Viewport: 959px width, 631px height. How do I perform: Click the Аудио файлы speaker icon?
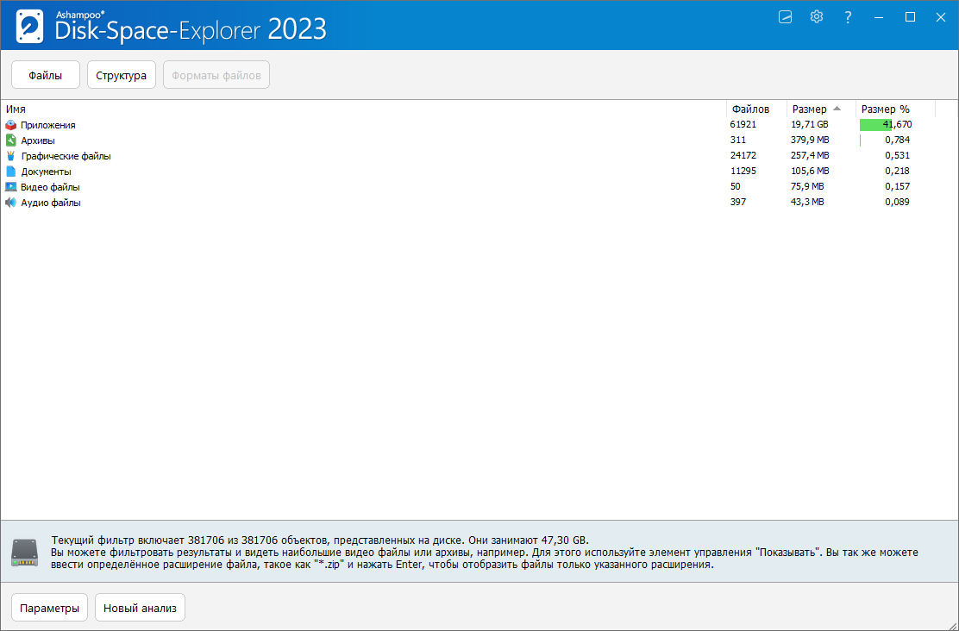pos(11,203)
